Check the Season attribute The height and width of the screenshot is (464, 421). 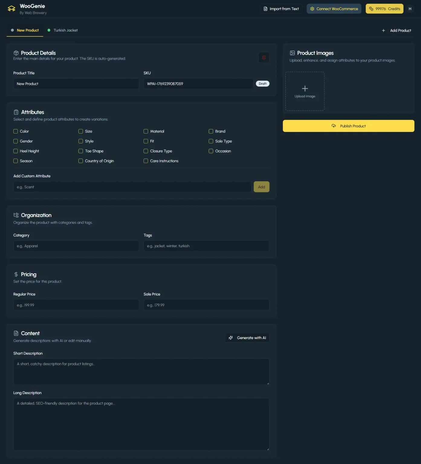tap(15, 161)
